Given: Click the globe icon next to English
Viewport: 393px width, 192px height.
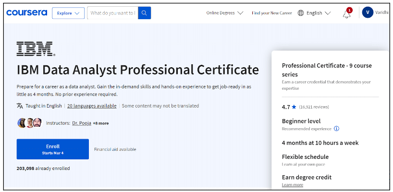Looking at the screenshot, I should (x=301, y=13).
